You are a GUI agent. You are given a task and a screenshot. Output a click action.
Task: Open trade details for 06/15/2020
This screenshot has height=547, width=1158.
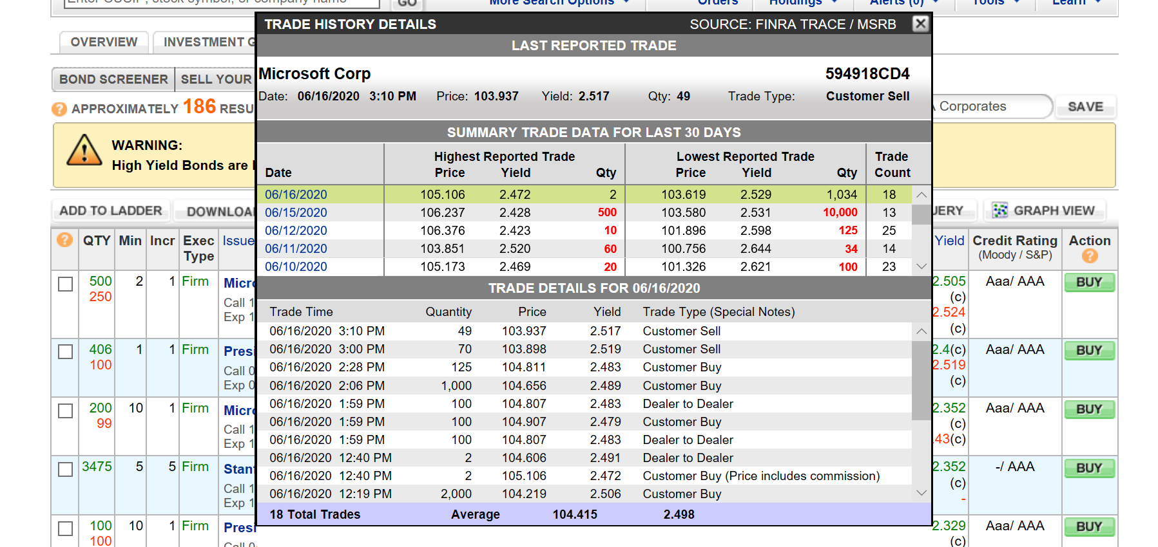(x=296, y=212)
